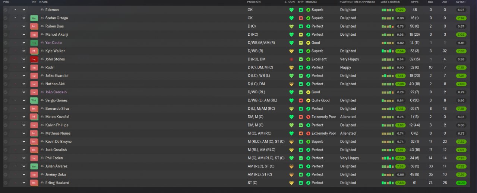Sort by the NAME column header
Viewport: 477px width, 193px height.
pos(43,2)
